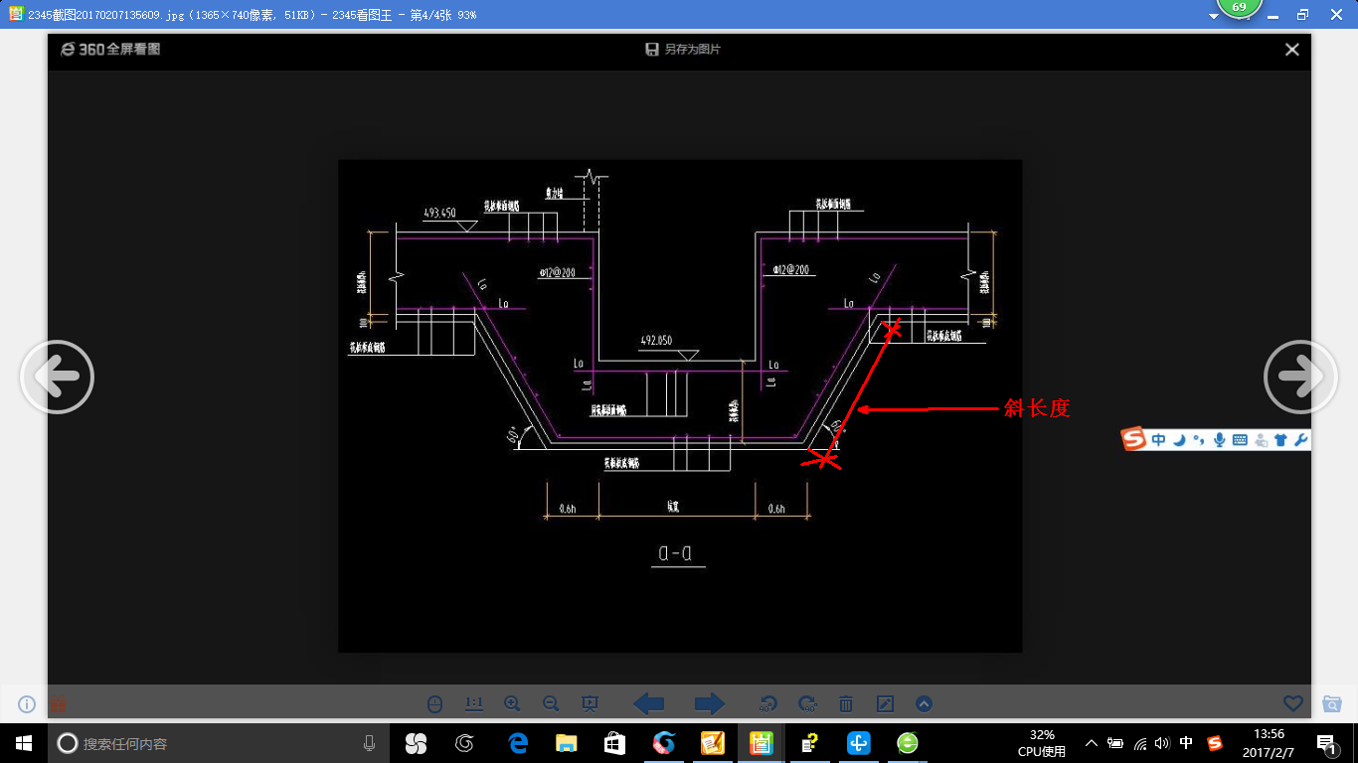Activate voice input microphone on Sogou bar

1220,439
